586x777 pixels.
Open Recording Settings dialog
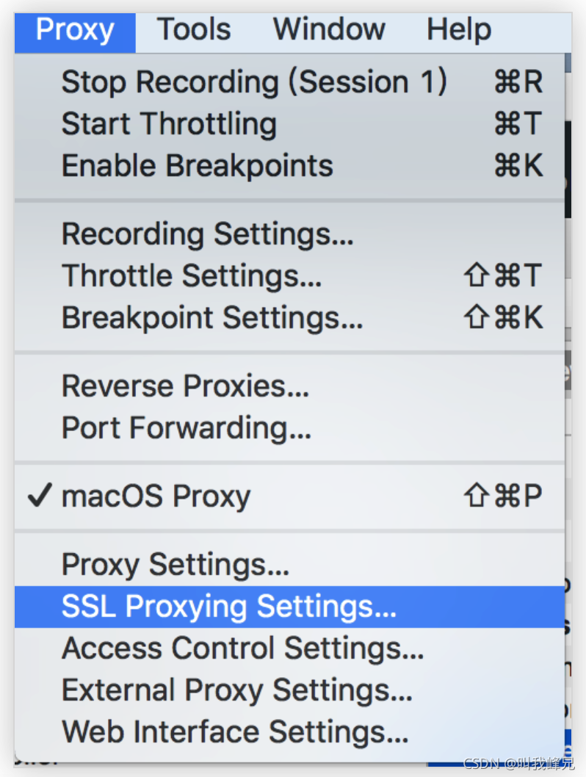click(x=208, y=234)
